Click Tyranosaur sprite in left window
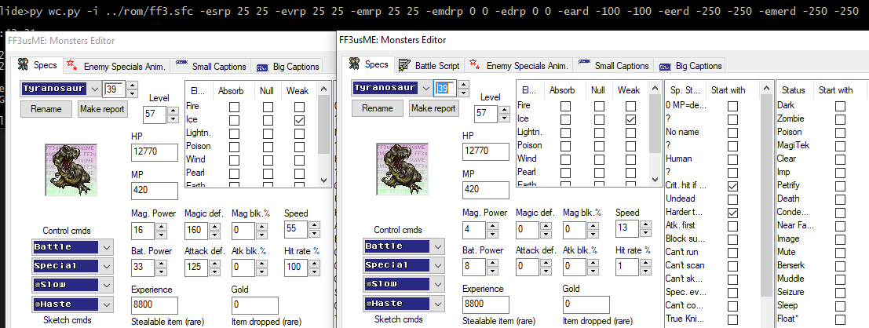Image resolution: width=869 pixels, height=328 pixels. pyautogui.click(x=70, y=169)
